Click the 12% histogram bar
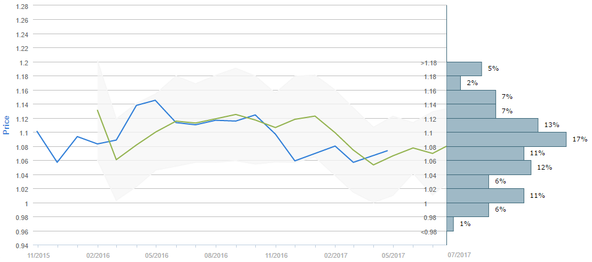Viewport: 592px width, 262px height. (489, 167)
